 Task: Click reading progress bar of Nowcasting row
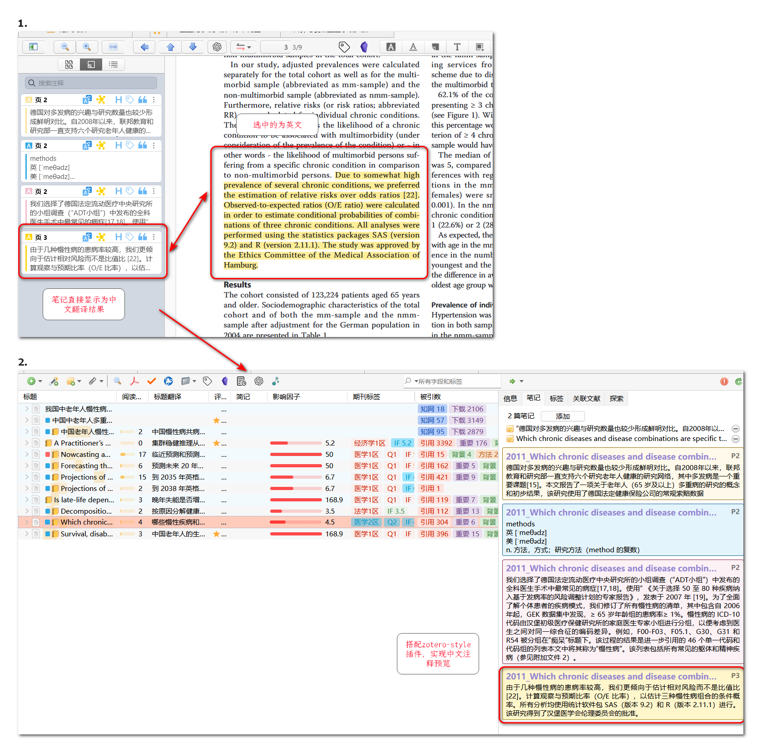(128, 454)
